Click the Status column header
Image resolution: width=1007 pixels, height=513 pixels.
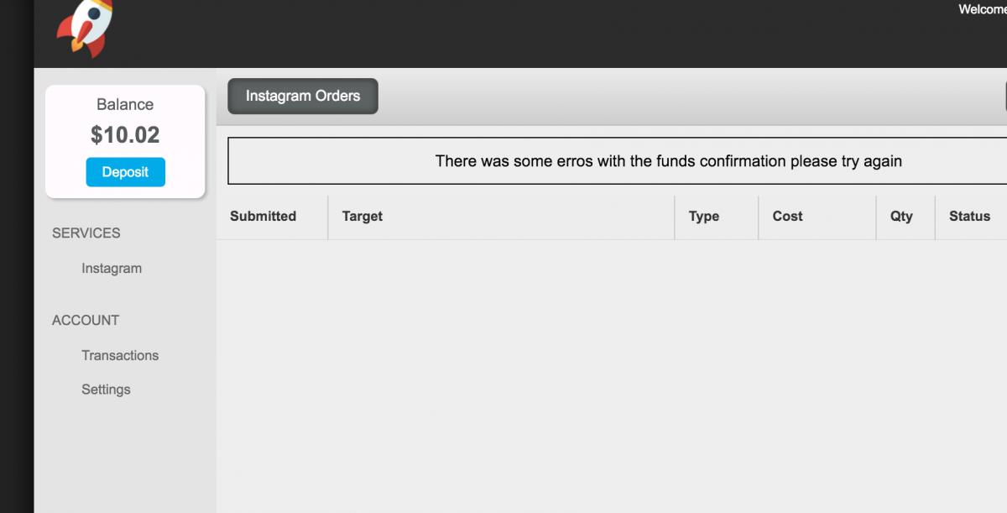click(970, 216)
